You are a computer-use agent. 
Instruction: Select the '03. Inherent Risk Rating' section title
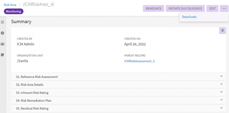coord(32,93)
